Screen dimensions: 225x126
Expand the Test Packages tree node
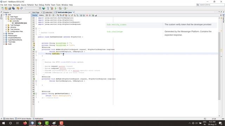(x=6, y=25)
